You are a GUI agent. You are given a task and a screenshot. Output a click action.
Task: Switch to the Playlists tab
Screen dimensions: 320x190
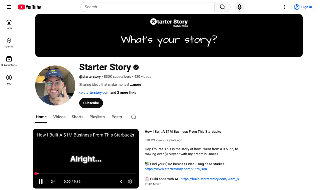tap(97, 117)
